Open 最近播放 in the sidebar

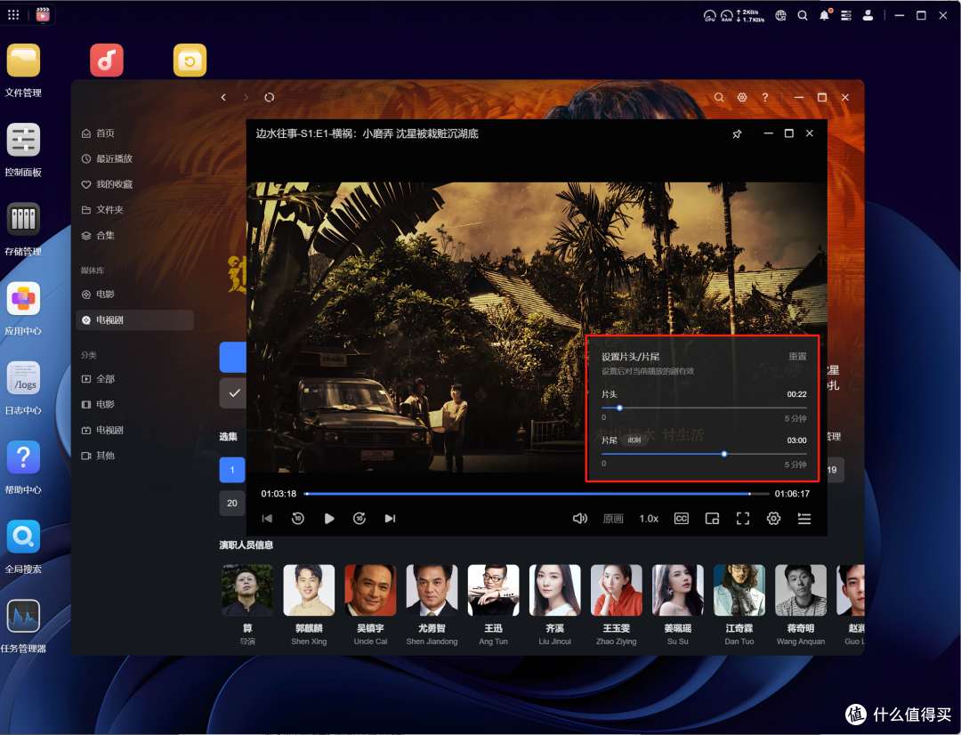(x=135, y=158)
